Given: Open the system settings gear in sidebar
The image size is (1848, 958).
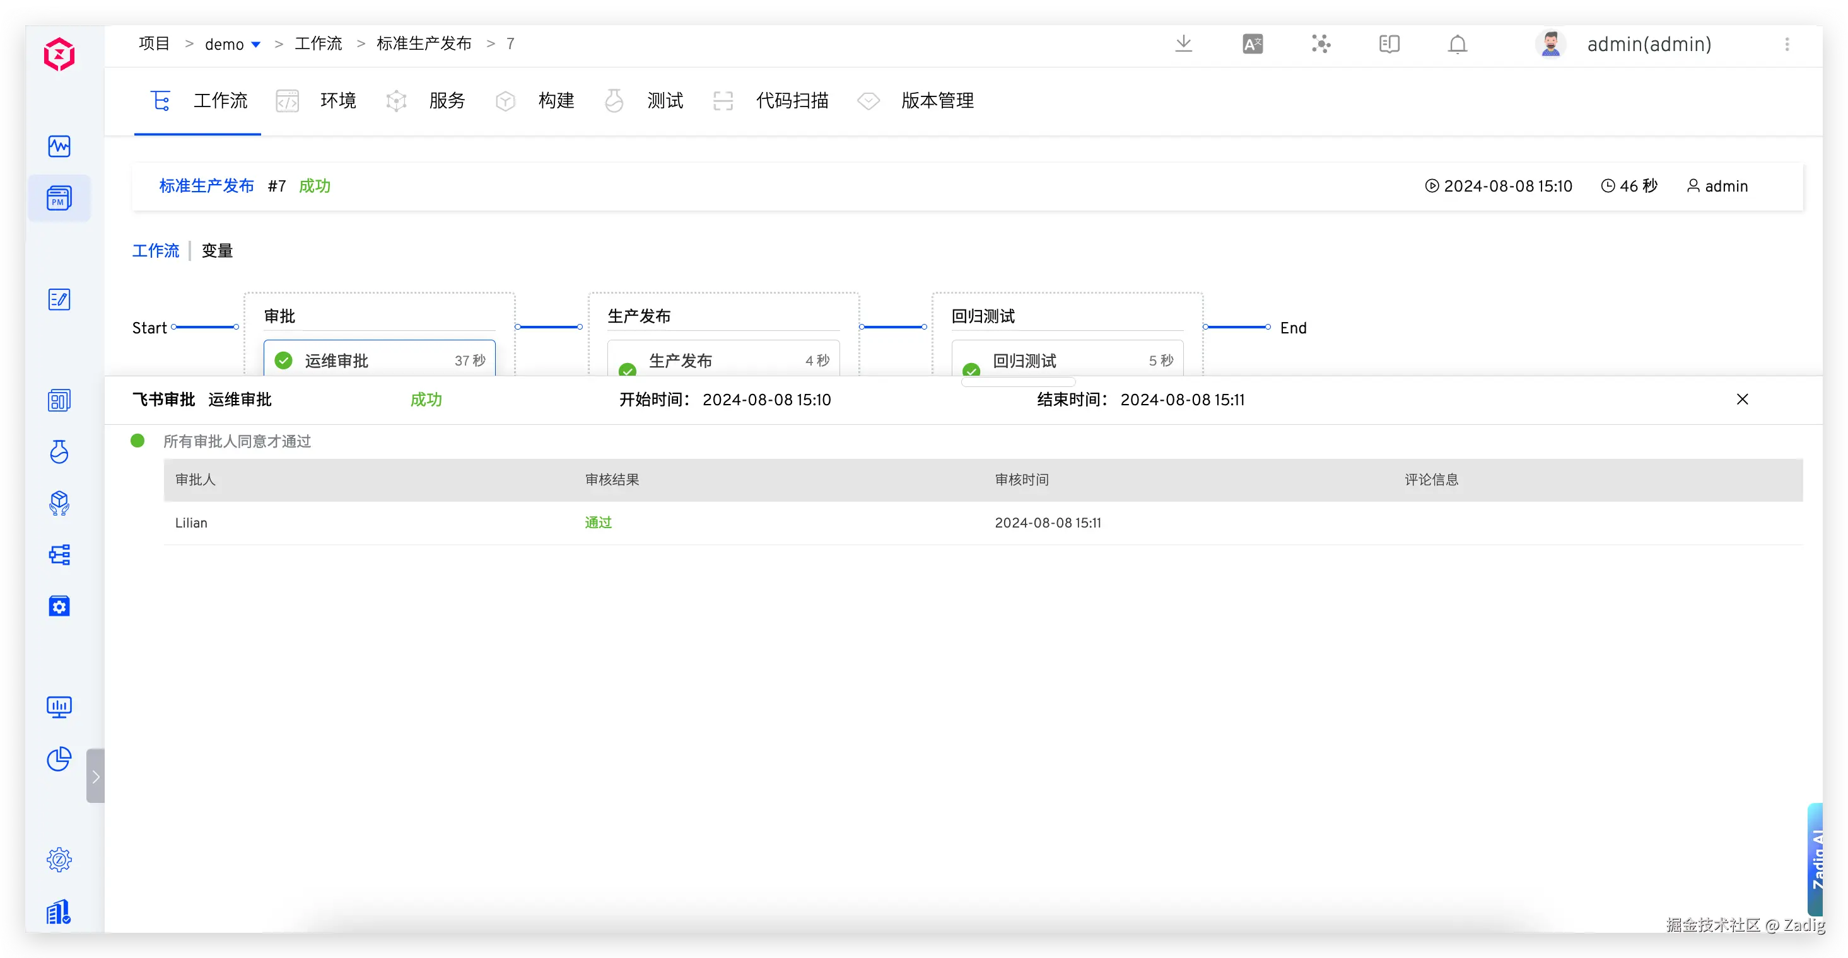Looking at the screenshot, I should [59, 859].
